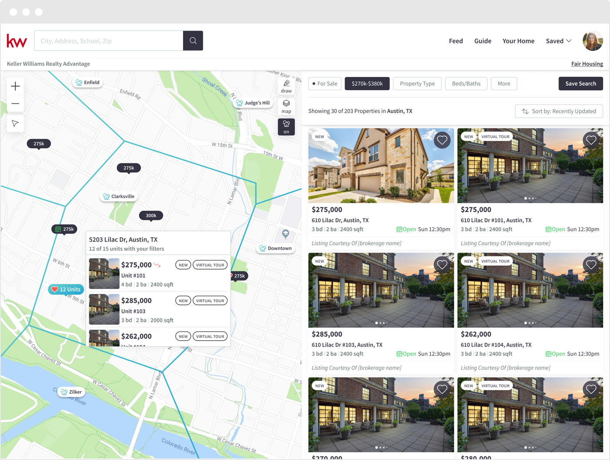Click the search magnifier button
This screenshot has height=460, width=610.
pyautogui.click(x=193, y=41)
